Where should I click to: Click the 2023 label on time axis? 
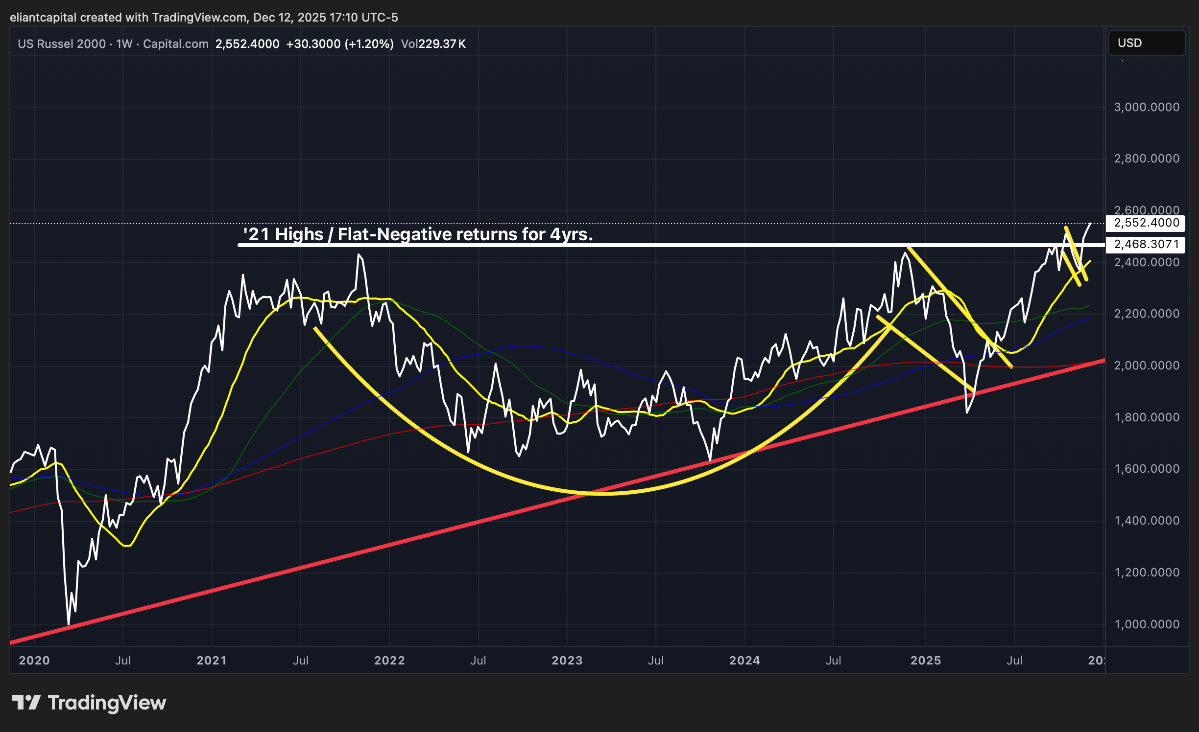[x=567, y=661]
